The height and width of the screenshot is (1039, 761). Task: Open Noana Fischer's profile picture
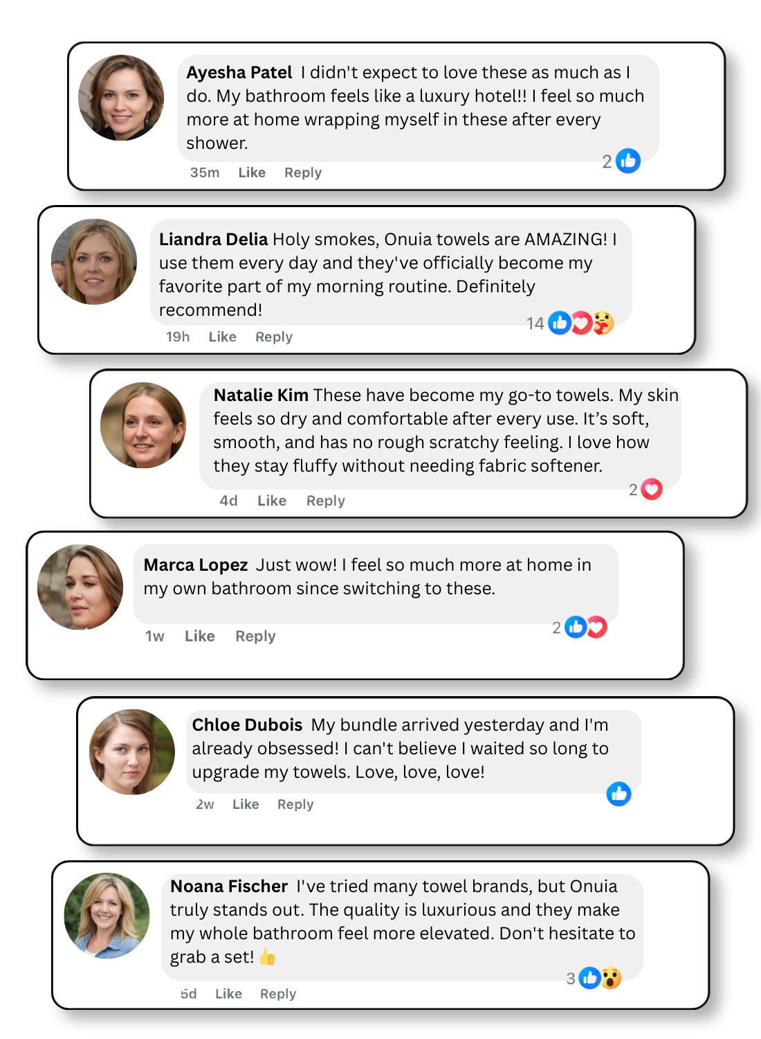(x=107, y=916)
